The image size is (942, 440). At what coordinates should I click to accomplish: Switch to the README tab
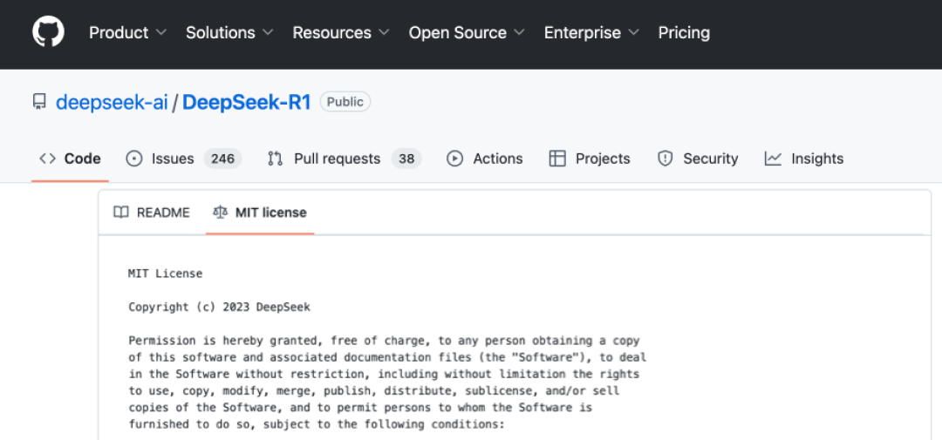pyautogui.click(x=152, y=213)
